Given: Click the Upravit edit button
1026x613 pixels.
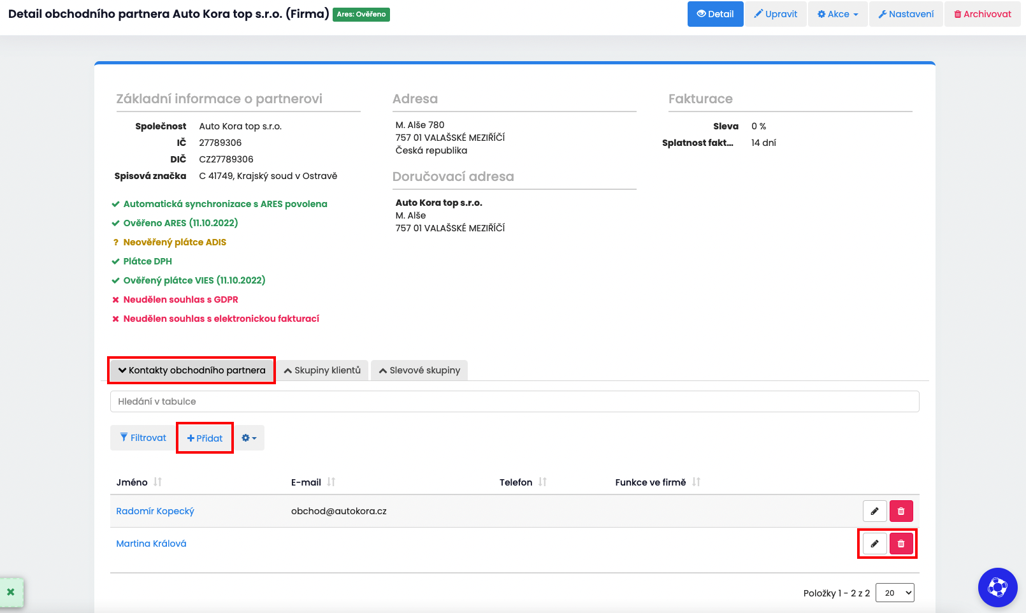Looking at the screenshot, I should pos(776,14).
